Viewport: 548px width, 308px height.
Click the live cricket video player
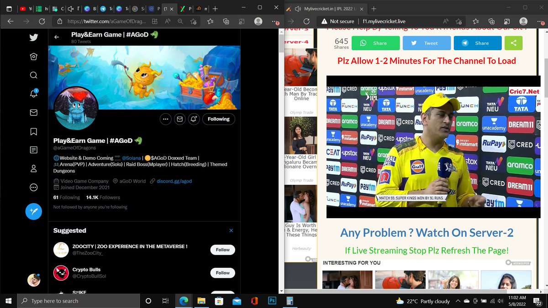coord(434,146)
